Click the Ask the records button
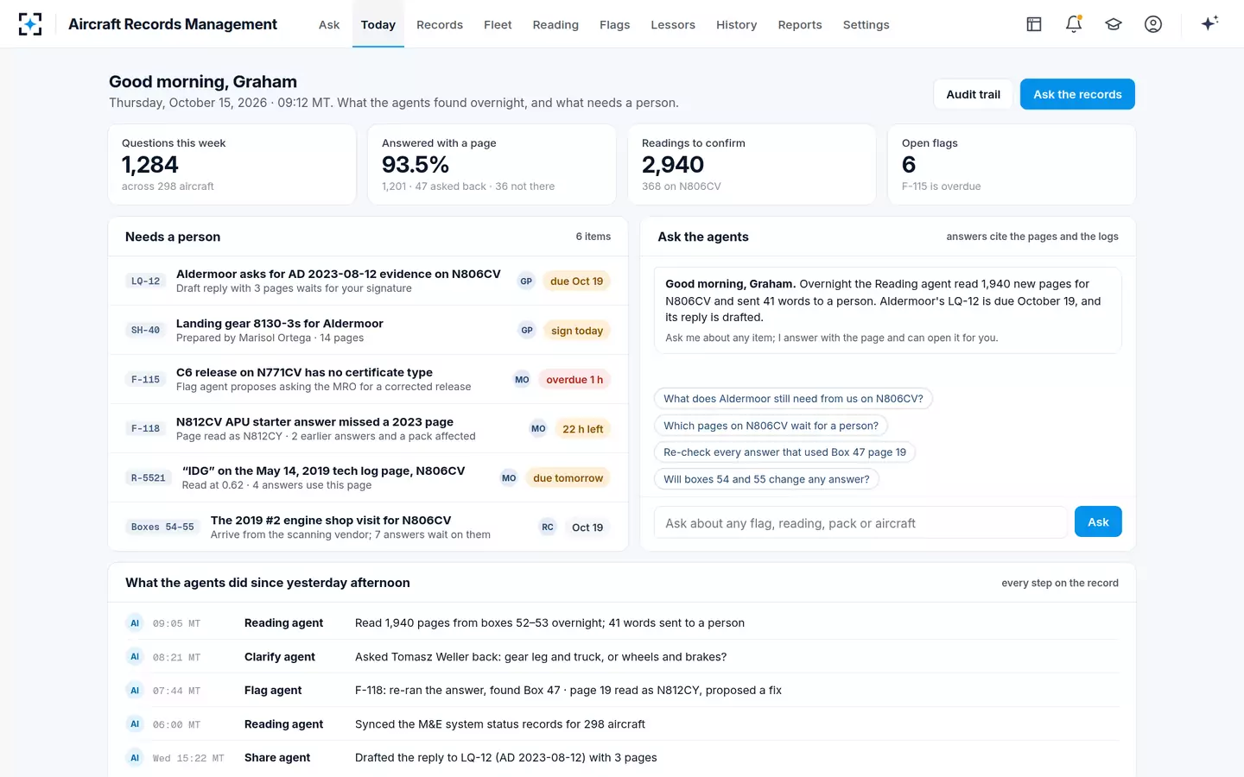This screenshot has width=1244, height=777. tap(1077, 94)
